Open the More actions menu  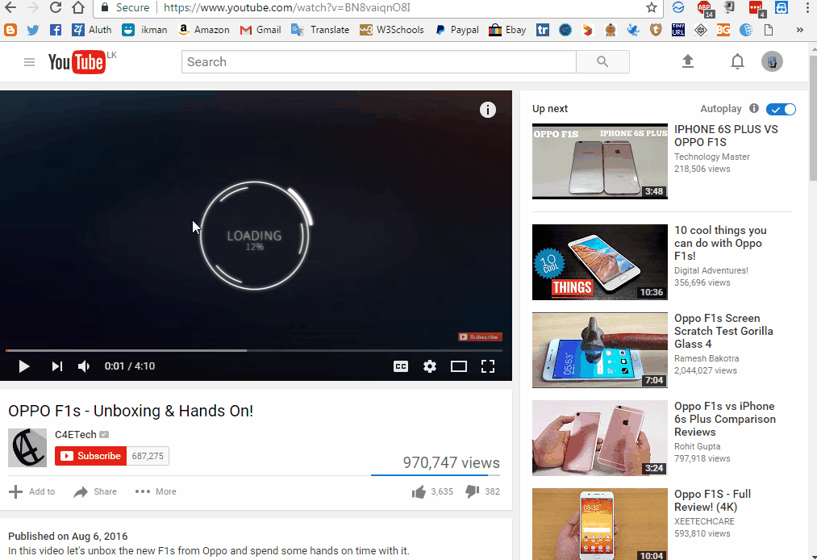(156, 491)
